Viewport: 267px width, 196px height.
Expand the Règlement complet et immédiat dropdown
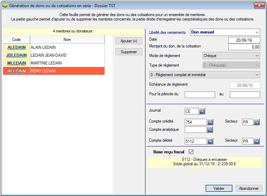tap(257, 75)
